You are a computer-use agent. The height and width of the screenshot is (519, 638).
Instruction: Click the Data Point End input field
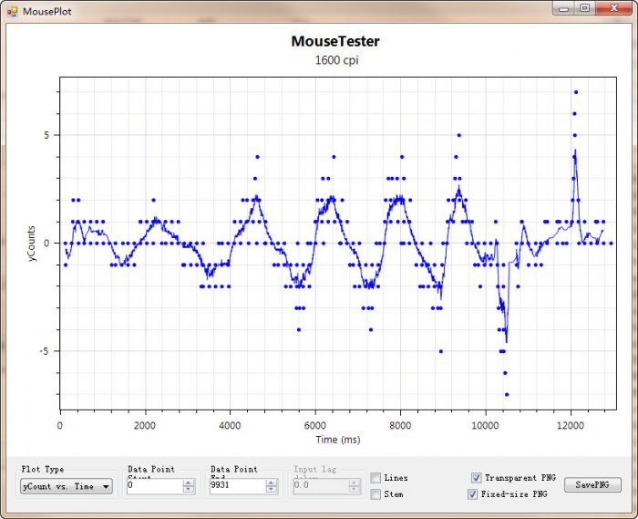(236, 486)
